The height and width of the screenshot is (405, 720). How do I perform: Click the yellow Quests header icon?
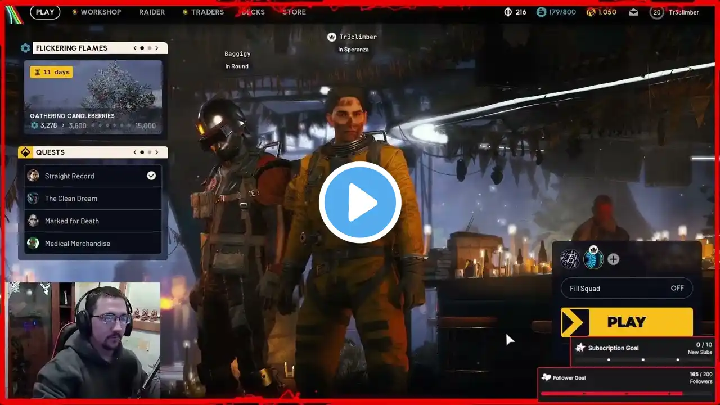point(25,152)
